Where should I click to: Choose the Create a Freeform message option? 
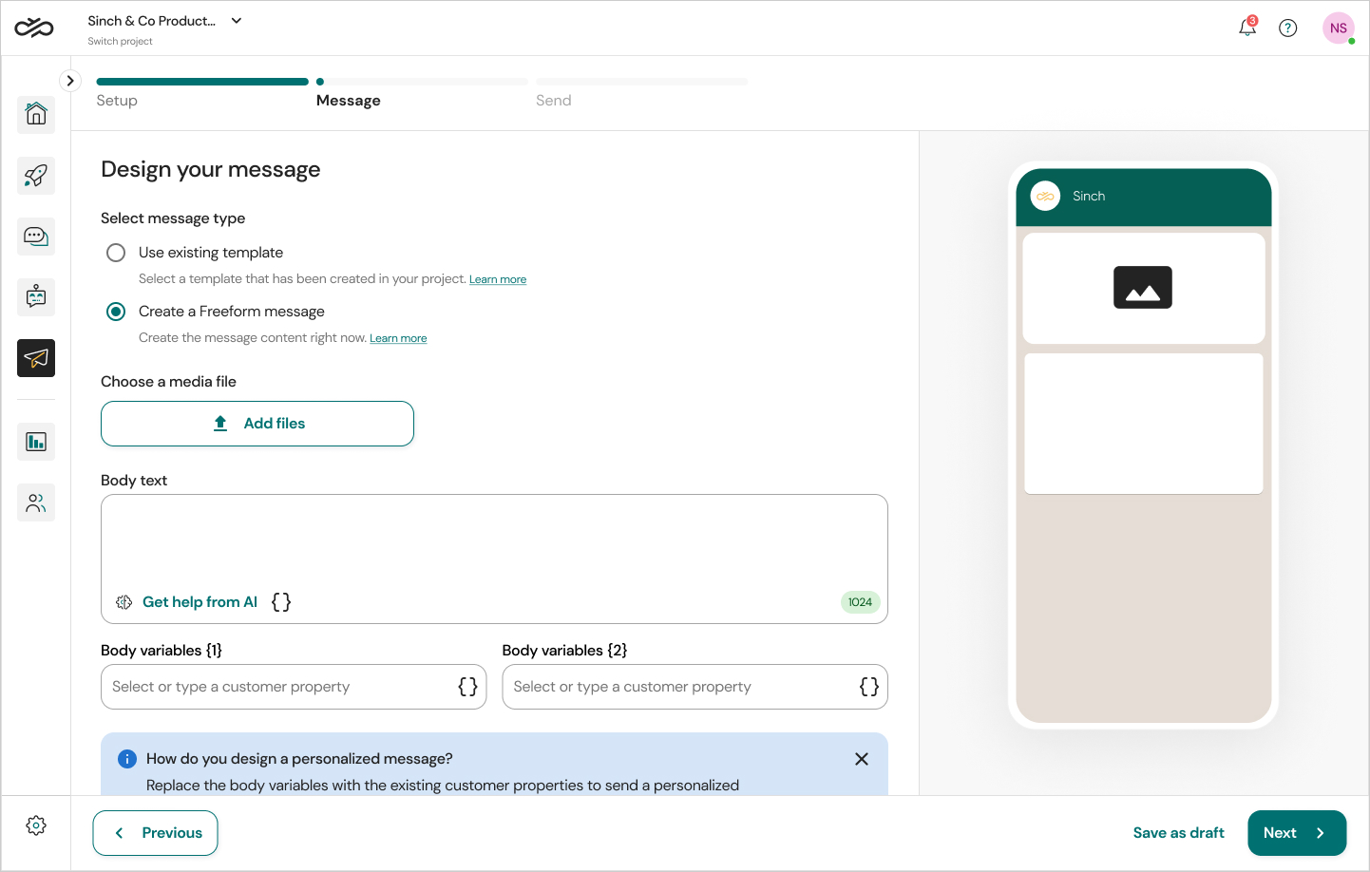click(x=116, y=311)
